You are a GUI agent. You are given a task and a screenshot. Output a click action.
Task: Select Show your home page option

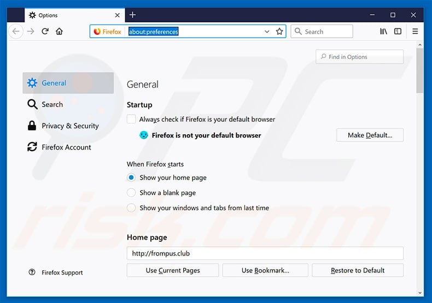point(131,177)
